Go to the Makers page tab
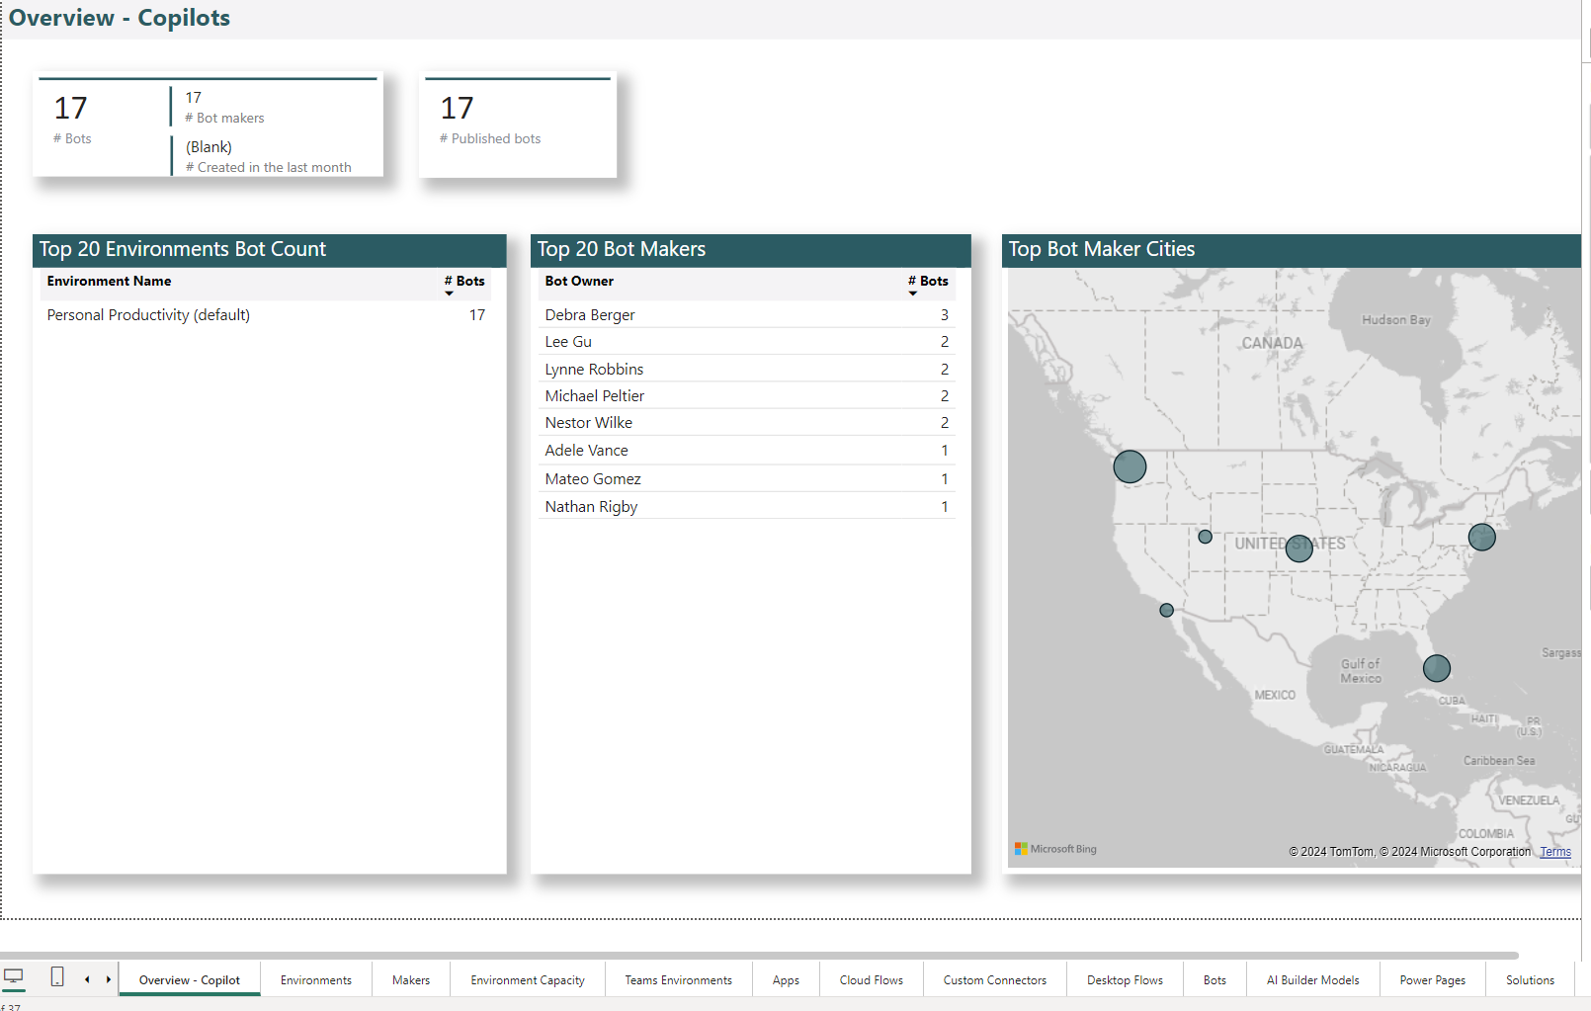This screenshot has height=1011, width=1591. tap(411, 980)
